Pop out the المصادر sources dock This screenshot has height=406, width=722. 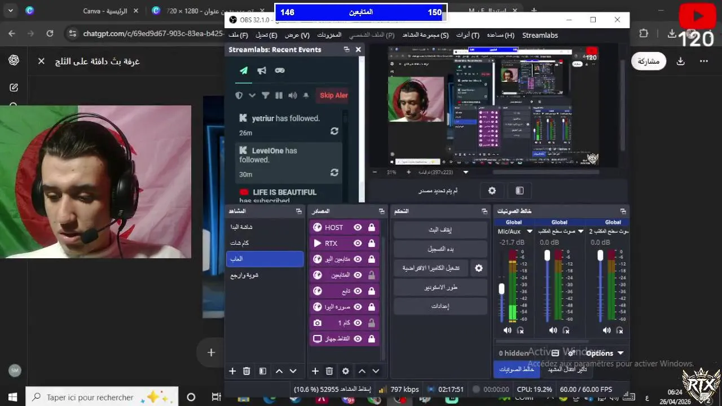pos(381,211)
